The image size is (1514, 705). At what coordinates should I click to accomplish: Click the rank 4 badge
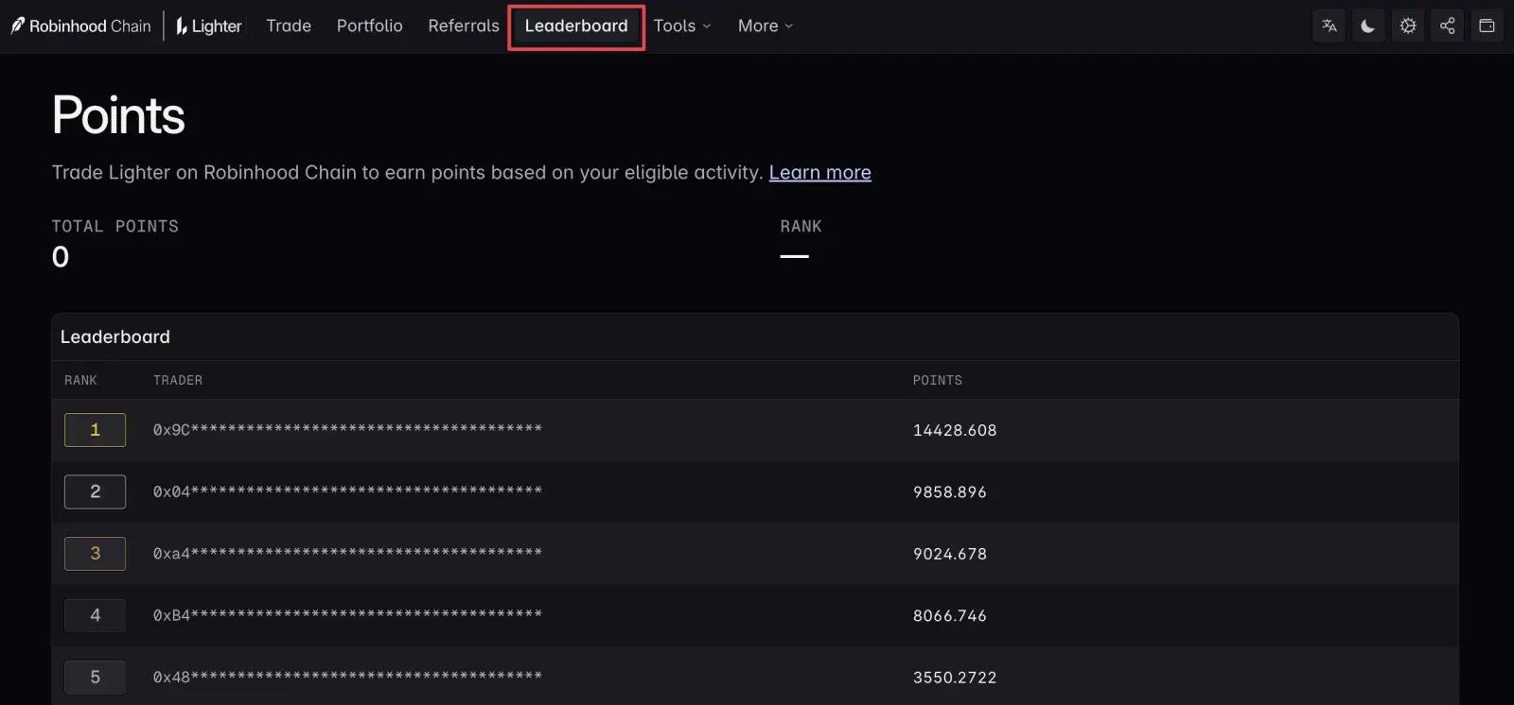(x=95, y=615)
